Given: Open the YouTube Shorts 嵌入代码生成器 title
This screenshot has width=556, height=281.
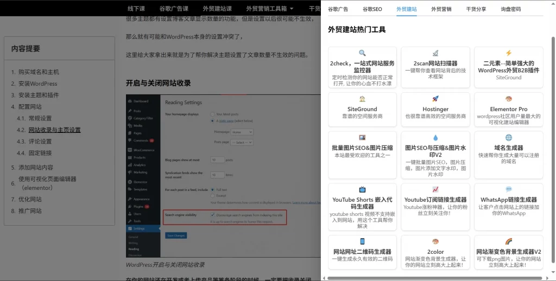Looking at the screenshot, I should coord(362,203).
